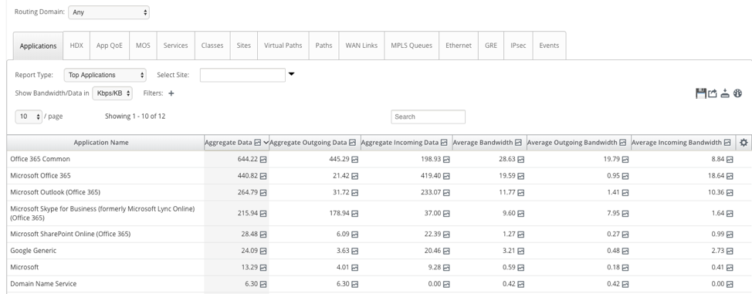Click the share/export report icon
Image resolution: width=752 pixels, height=294 pixels.
pyautogui.click(x=713, y=93)
